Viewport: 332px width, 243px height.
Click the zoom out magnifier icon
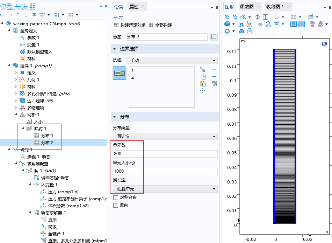point(235,17)
